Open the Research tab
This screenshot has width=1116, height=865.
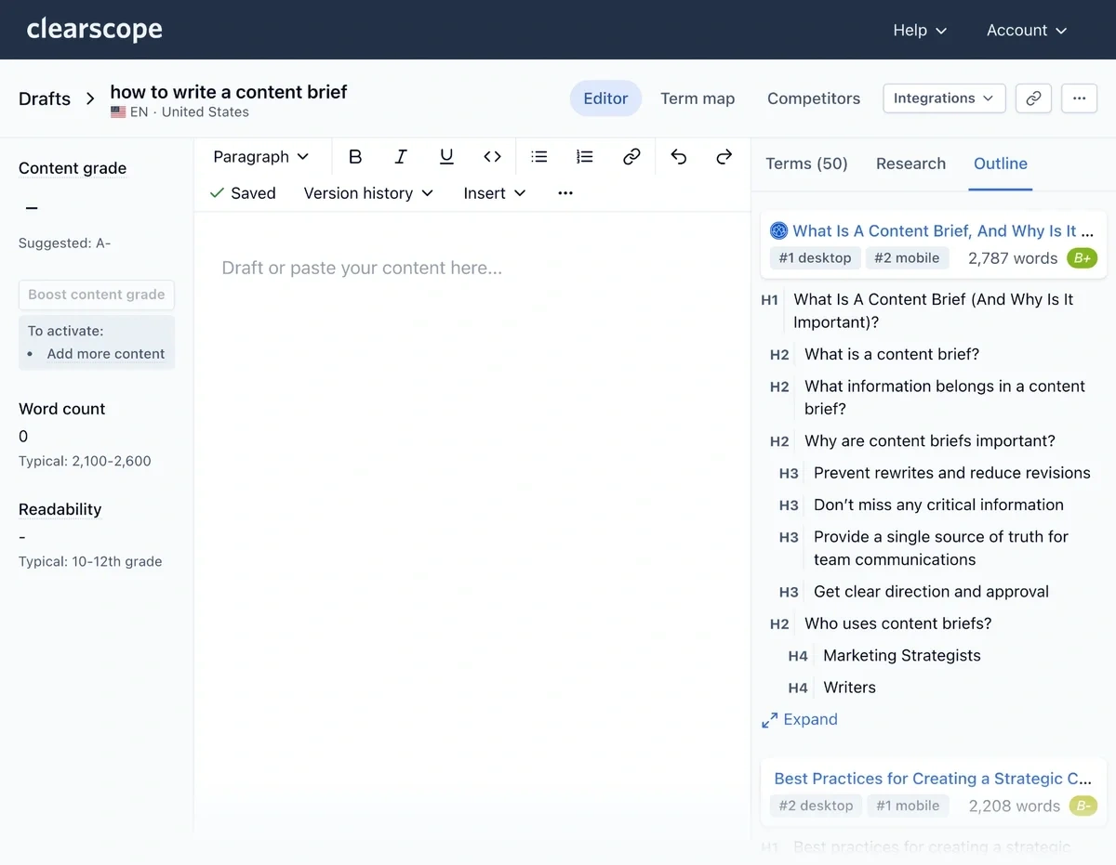(910, 164)
